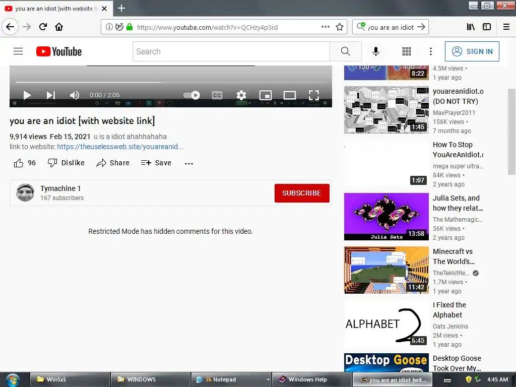Image resolution: width=516 pixels, height=387 pixels.
Task: Search with your voice microphone icon
Action: click(x=376, y=51)
